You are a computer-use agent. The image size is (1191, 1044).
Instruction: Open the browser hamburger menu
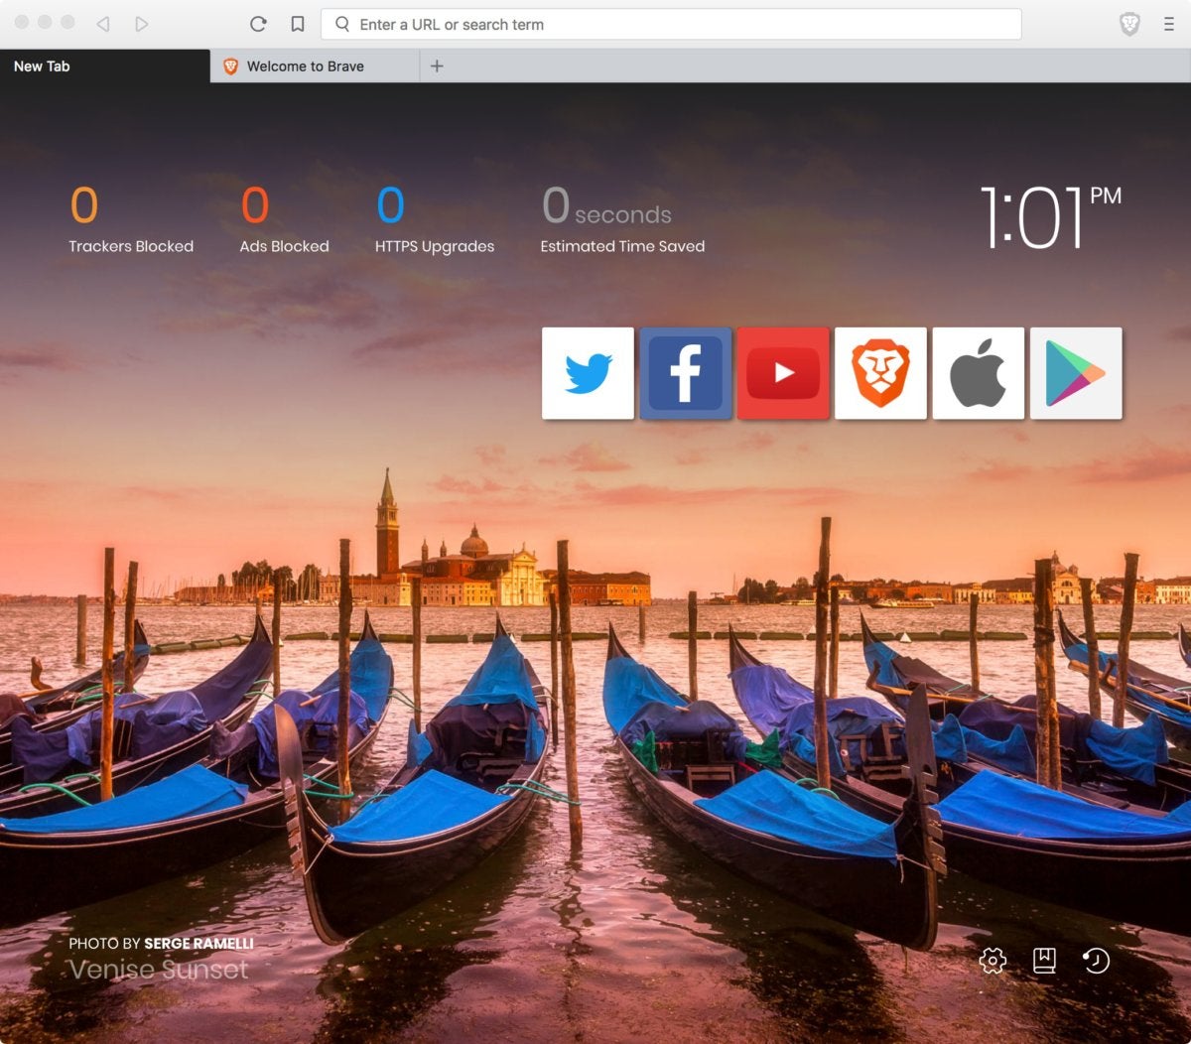point(1169,25)
